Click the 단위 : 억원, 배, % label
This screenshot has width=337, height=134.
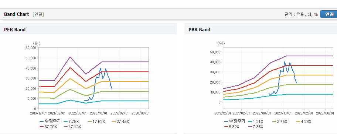[301, 14]
